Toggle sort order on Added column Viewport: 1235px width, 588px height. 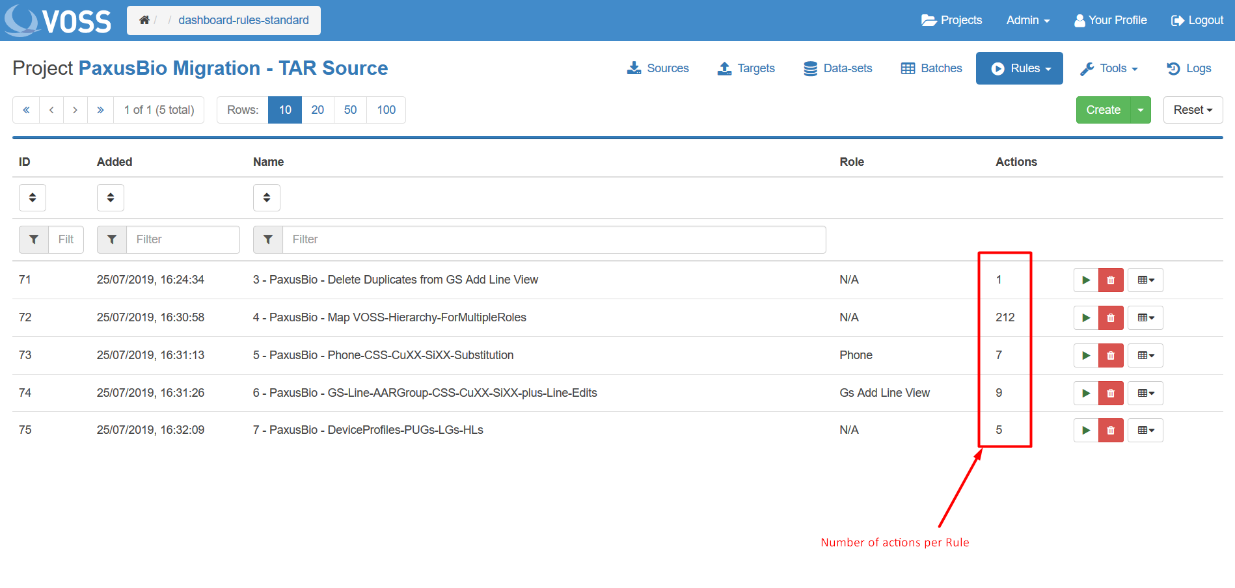point(111,198)
